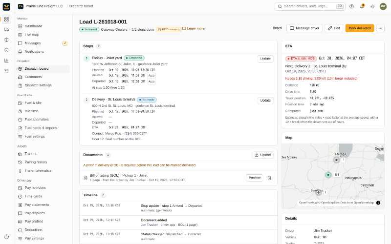Open the truck icon in left rail
The width and height of the screenshot is (391, 244).
pyautogui.click(x=6, y=30)
